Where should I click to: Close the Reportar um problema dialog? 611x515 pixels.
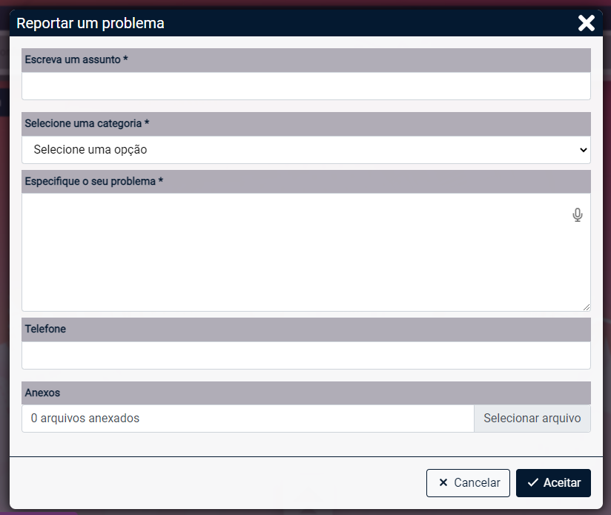(x=586, y=24)
